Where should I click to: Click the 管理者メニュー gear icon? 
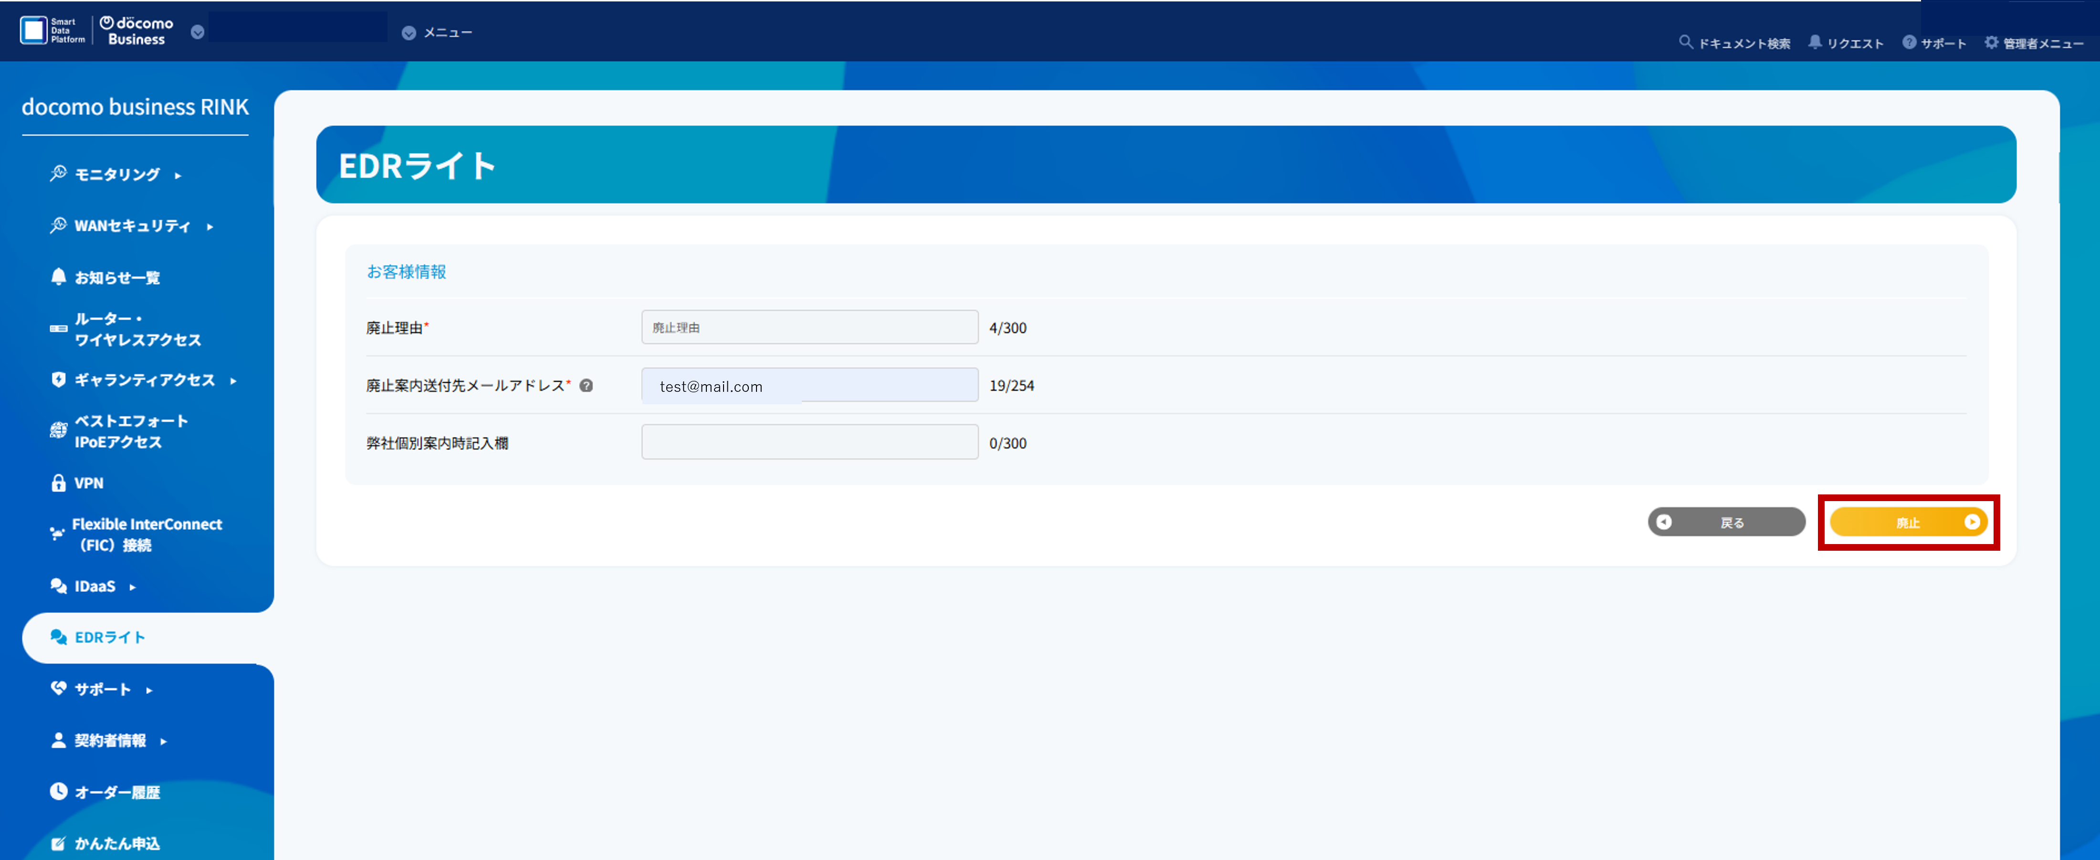[x=1991, y=42]
